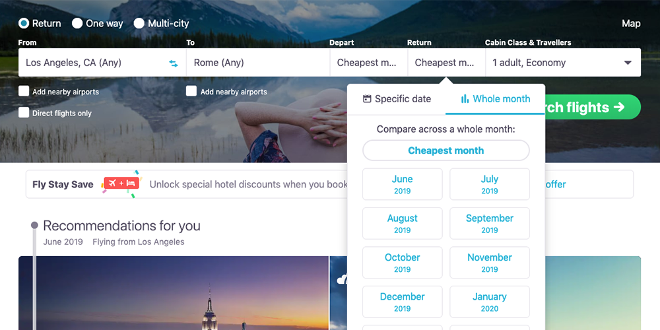Click the calendar icon beside Specific date
The width and height of the screenshot is (660, 330).
click(x=367, y=99)
